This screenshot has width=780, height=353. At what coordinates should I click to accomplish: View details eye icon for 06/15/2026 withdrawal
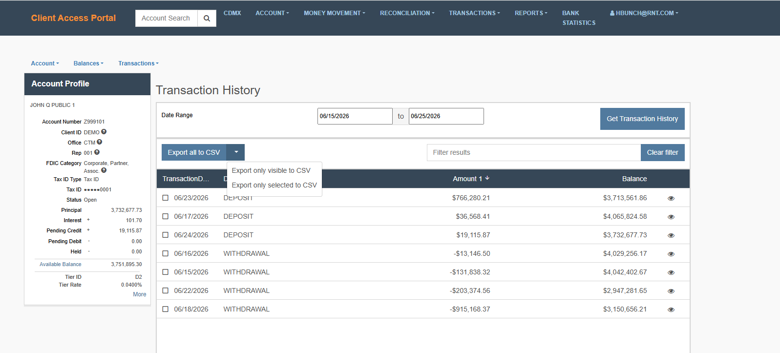pos(671,272)
